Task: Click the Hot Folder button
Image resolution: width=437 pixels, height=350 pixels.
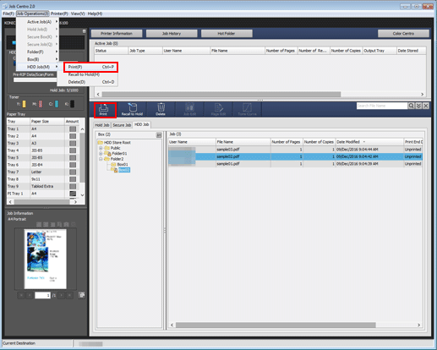Action: [227, 34]
